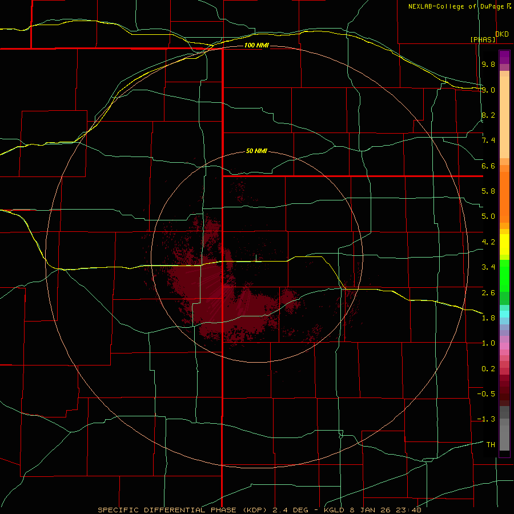The height and width of the screenshot is (514, 514).
Task: Click the 5.8 scale value
Action: click(x=488, y=191)
